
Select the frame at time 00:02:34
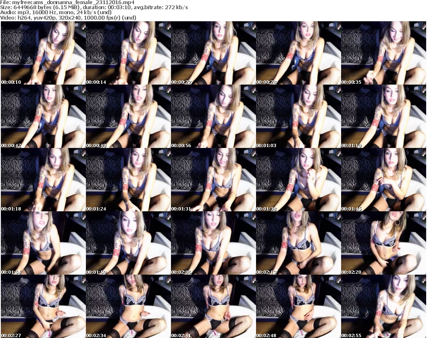pos(128,306)
